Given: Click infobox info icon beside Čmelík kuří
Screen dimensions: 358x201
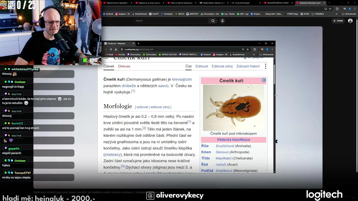Looking at the screenshot, I should tap(264, 80).
